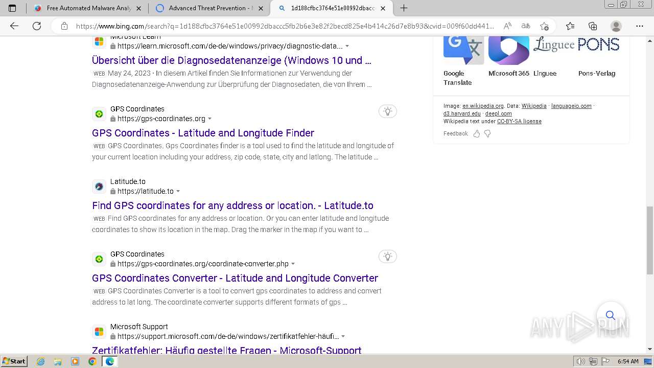Go back with the browser back arrow
The width and height of the screenshot is (654, 368).
[x=14, y=26]
